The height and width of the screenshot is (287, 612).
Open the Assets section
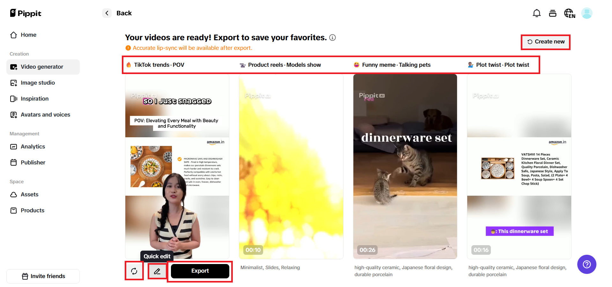pos(29,194)
